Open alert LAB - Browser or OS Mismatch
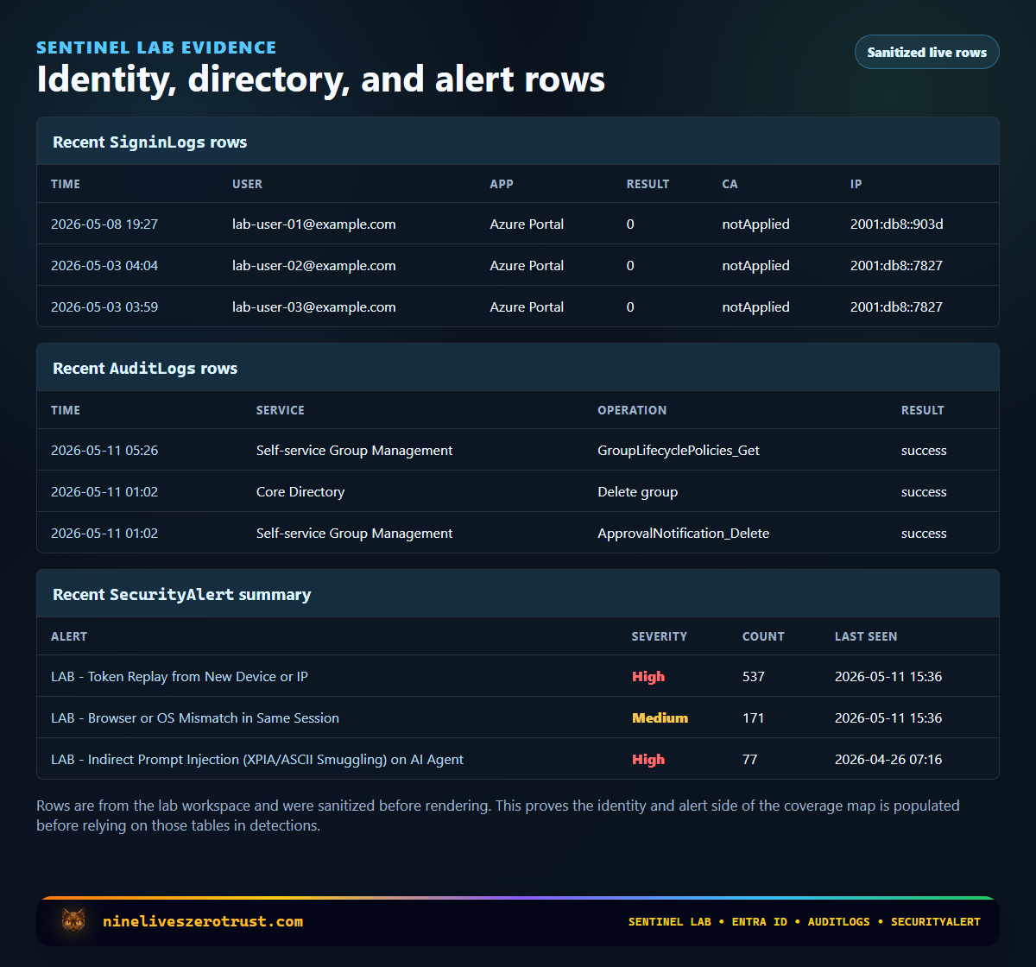 pyautogui.click(x=195, y=717)
